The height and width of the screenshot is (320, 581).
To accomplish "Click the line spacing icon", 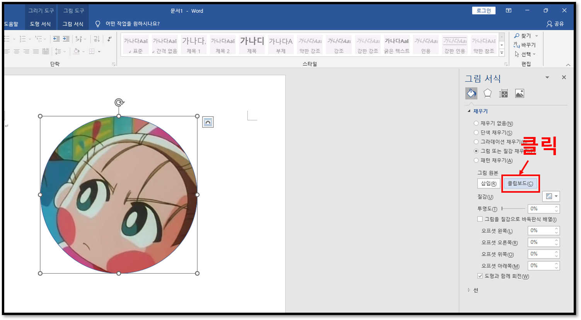I will point(58,51).
